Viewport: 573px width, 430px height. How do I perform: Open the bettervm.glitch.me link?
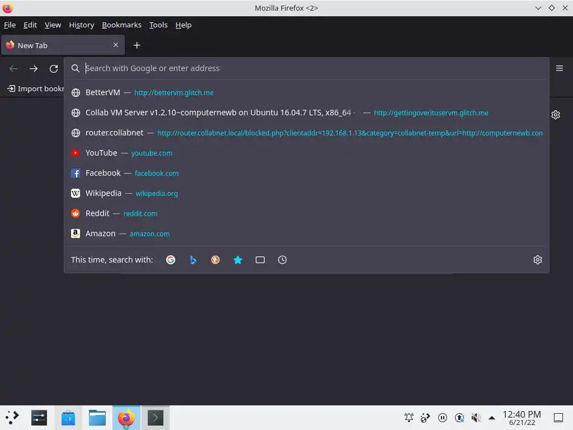(173, 93)
